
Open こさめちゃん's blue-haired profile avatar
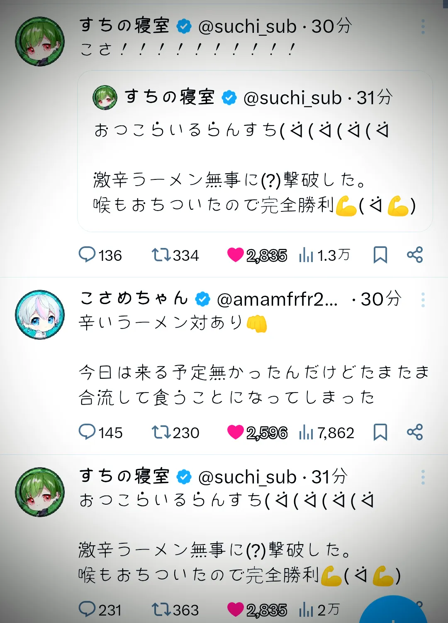[40, 314]
